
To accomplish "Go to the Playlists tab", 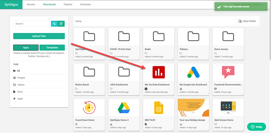I will click(x=68, y=4).
